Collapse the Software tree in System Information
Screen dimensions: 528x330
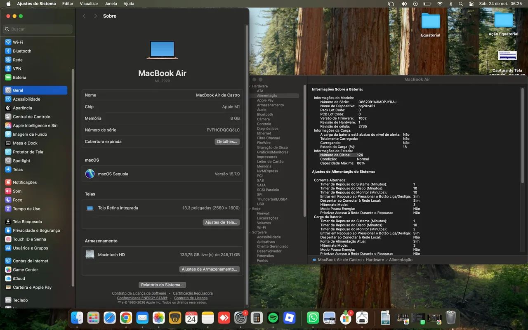pyautogui.click(x=250, y=232)
